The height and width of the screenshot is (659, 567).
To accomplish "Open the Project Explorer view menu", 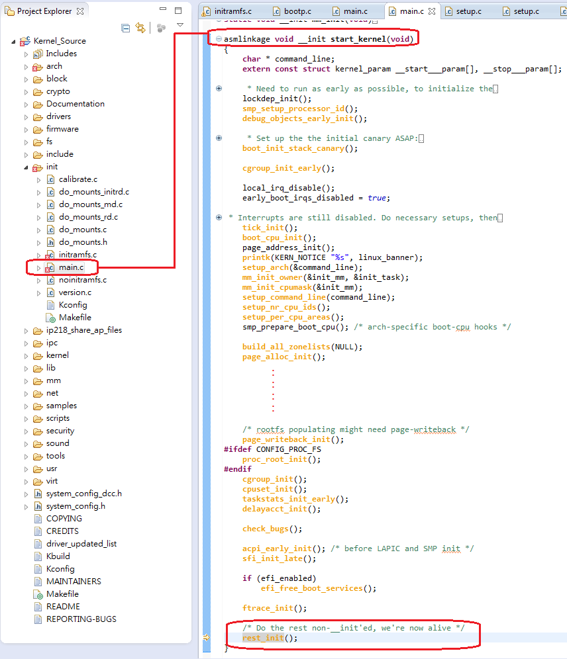I will pyautogui.click(x=180, y=24).
